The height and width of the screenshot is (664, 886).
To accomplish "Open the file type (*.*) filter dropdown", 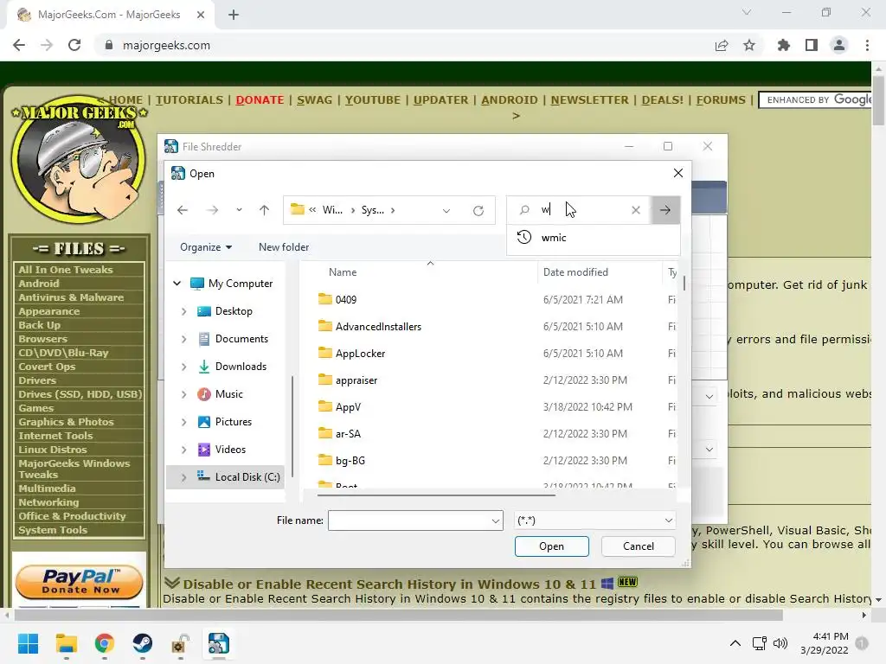I will [x=595, y=520].
